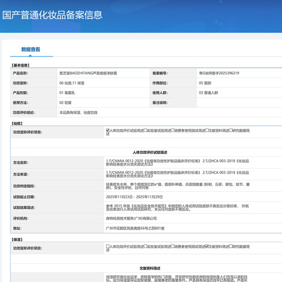Select the value 02 驻留
This screenshot has height=282, width=282.
click(65, 103)
